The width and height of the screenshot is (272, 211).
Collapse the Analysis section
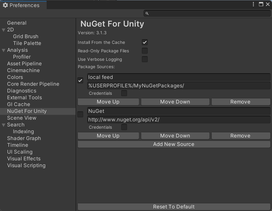(x=3, y=50)
